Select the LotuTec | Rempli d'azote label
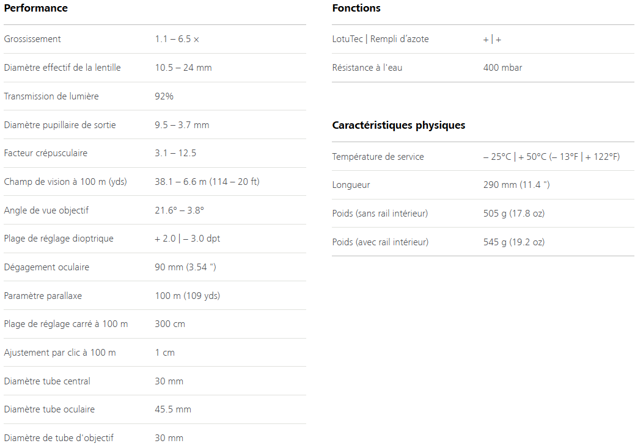 pyautogui.click(x=380, y=39)
